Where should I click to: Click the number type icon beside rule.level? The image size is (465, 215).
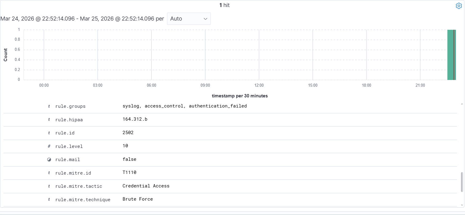(49, 146)
